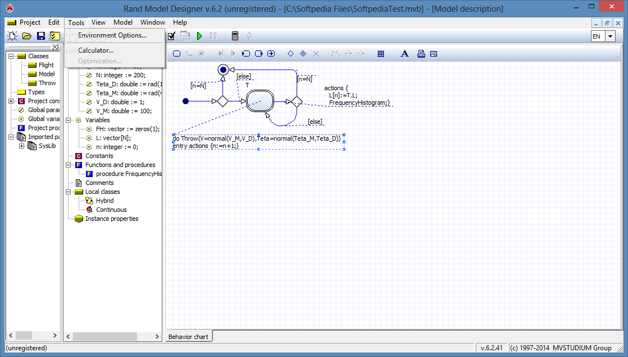The image size is (628, 357).
Task: Open the Window menu
Action: [153, 22]
